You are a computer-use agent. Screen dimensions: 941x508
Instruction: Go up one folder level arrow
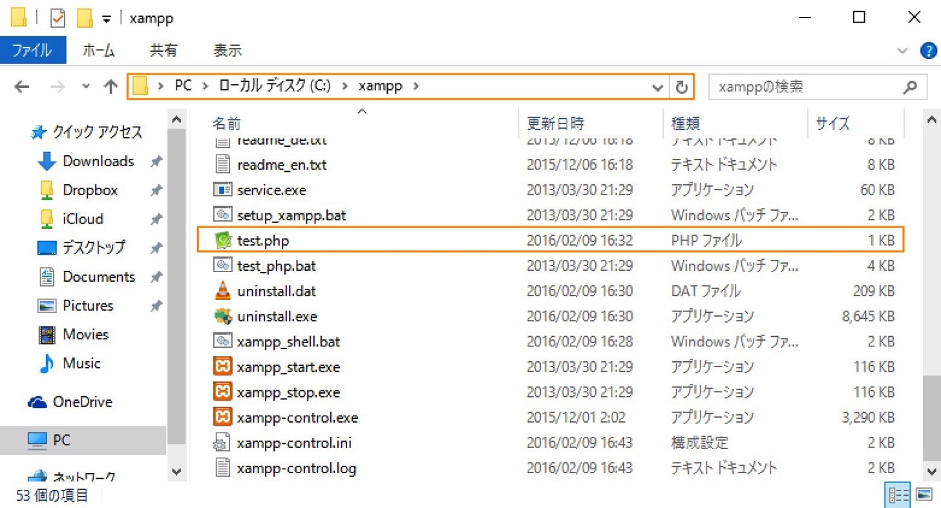click(111, 87)
